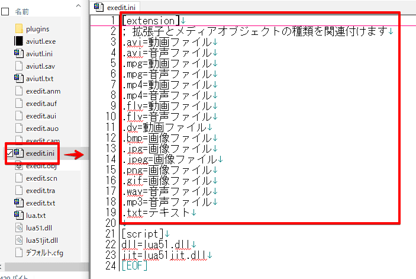416x279 pixels.
Task: Click the comment line about 拡張子とメディアオブジェクト
Action: 255,31
